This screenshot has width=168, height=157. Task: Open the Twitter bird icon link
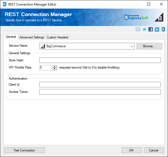click(x=144, y=29)
